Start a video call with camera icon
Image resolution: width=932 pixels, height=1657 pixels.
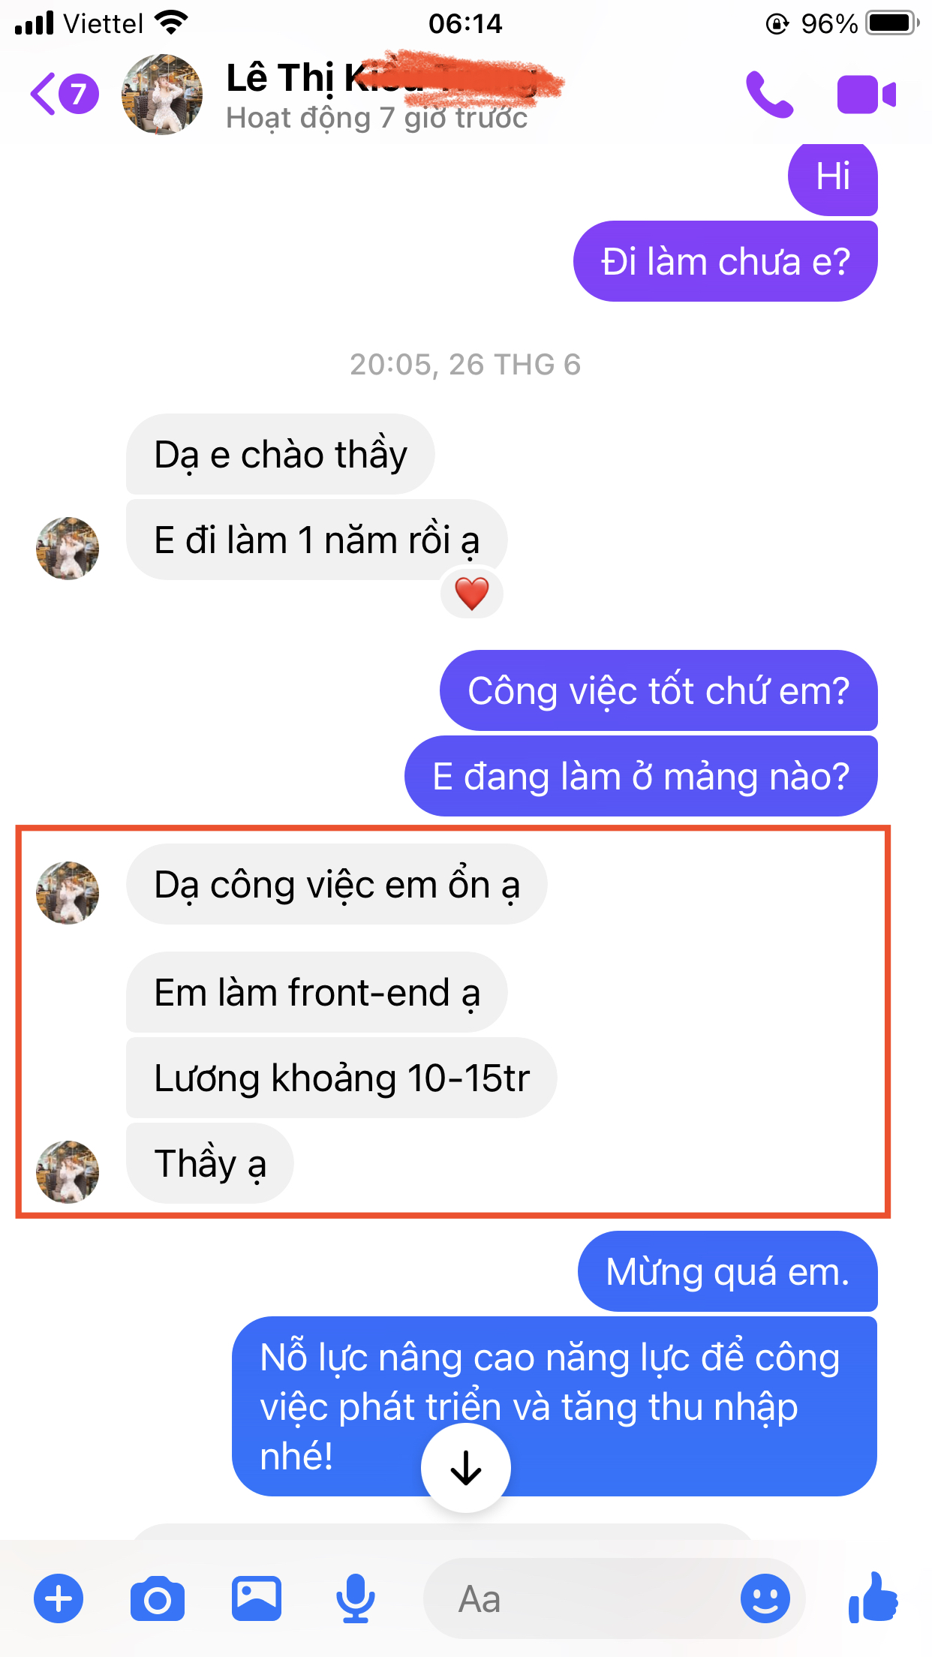[x=866, y=95]
